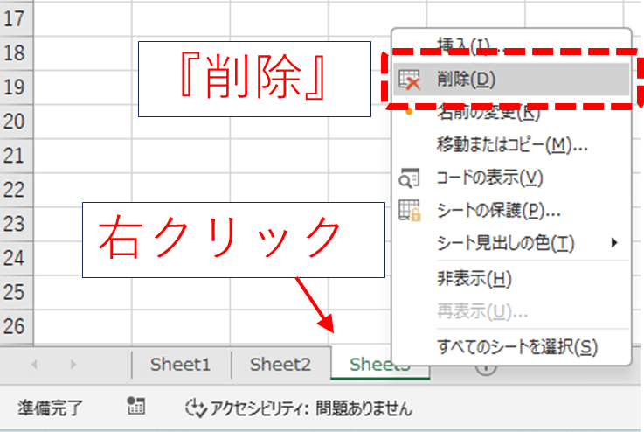Switch to the Sheet2 tab
The width and height of the screenshot is (644, 432).
(280, 365)
